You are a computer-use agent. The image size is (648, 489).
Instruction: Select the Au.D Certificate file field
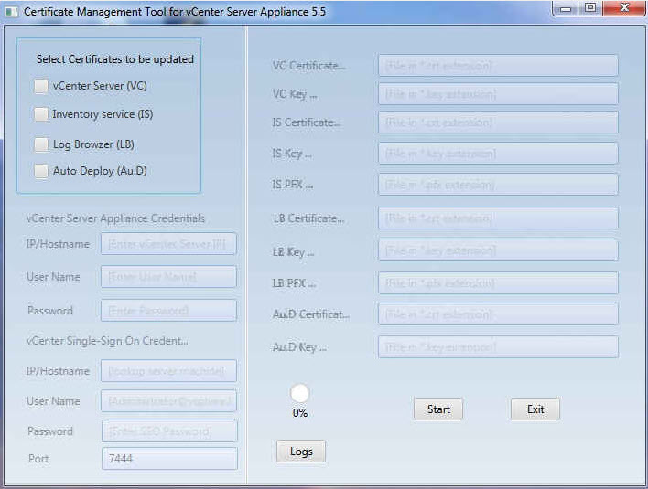click(498, 314)
